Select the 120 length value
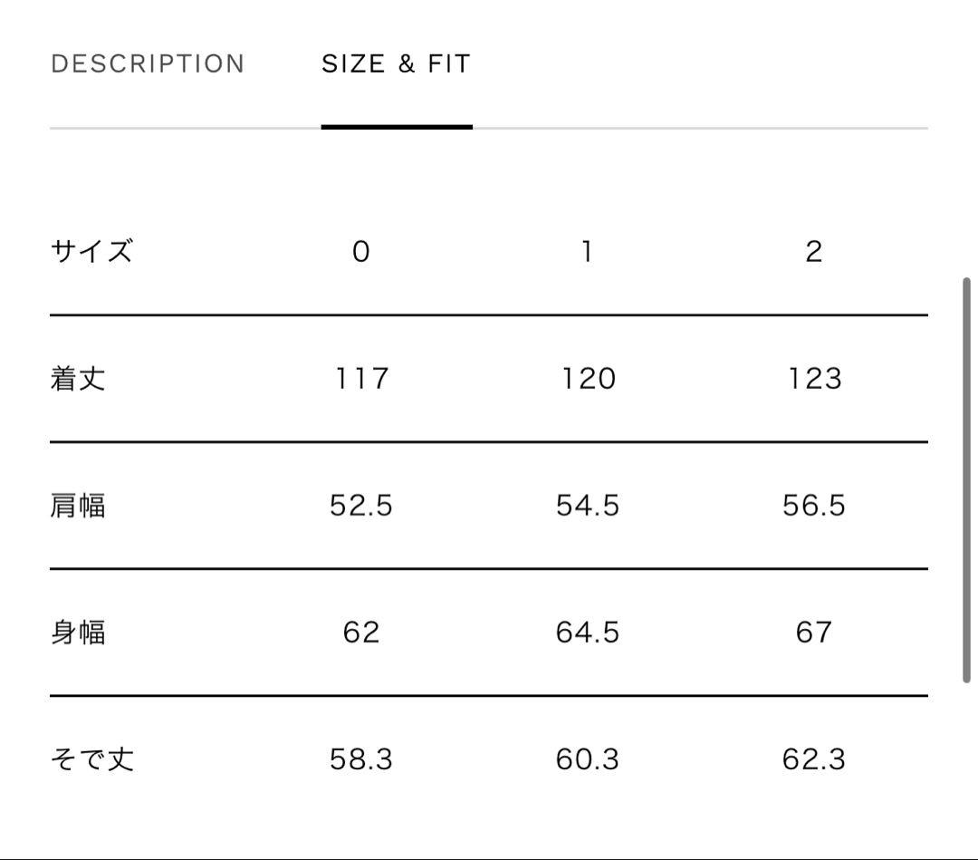 pos(587,379)
